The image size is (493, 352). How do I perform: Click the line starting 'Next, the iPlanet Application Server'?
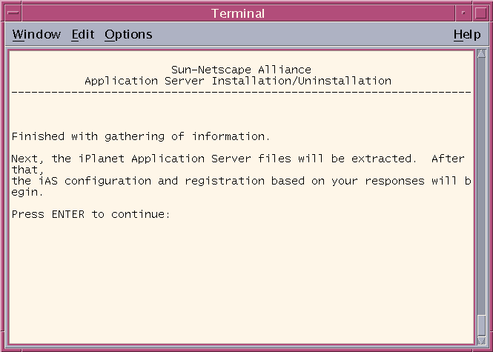tap(238, 159)
